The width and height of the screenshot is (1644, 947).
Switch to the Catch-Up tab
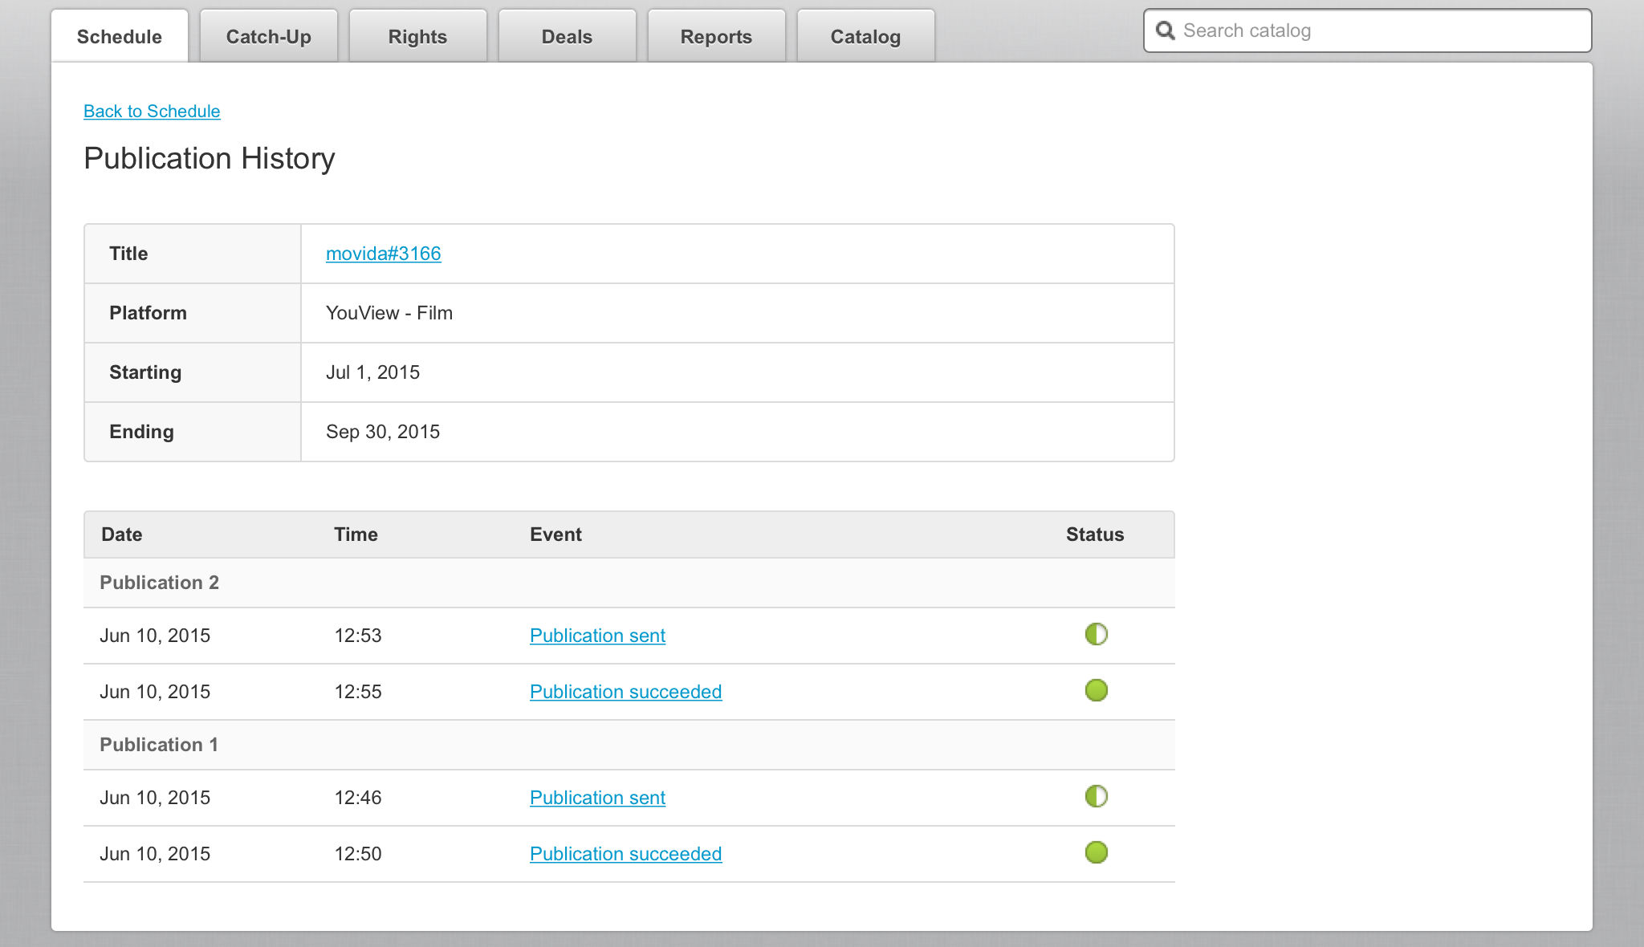(269, 37)
